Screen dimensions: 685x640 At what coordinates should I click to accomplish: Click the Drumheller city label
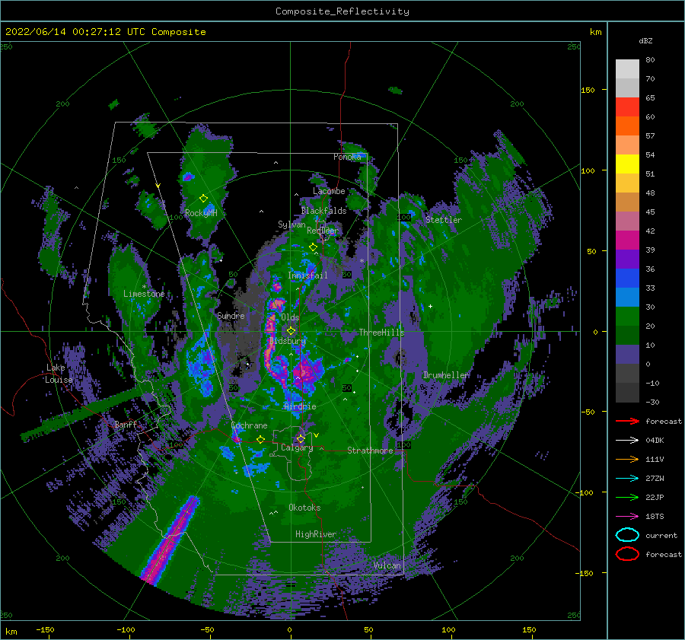[447, 375]
